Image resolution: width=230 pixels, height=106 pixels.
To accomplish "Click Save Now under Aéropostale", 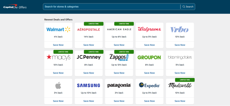I will (x=89, y=45).
